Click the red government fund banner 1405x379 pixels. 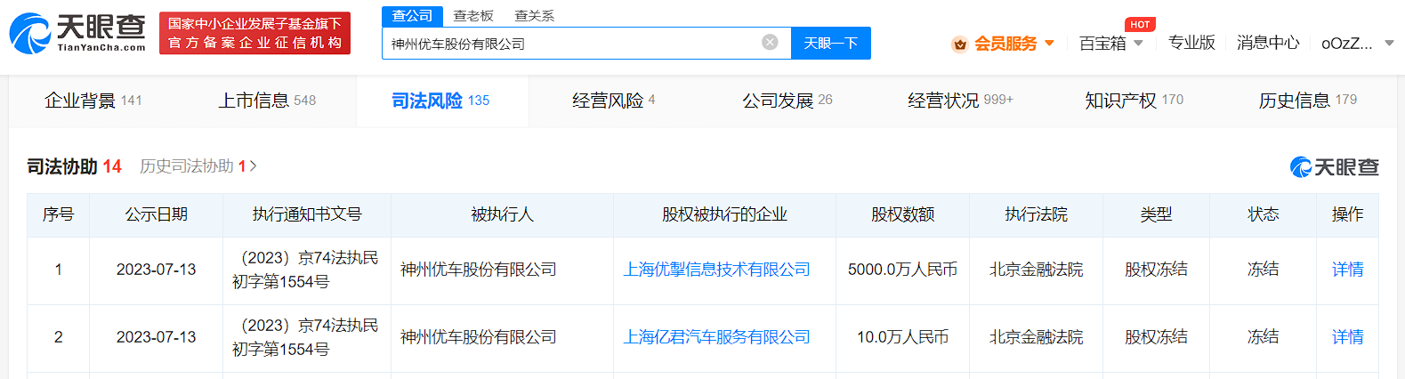click(254, 33)
